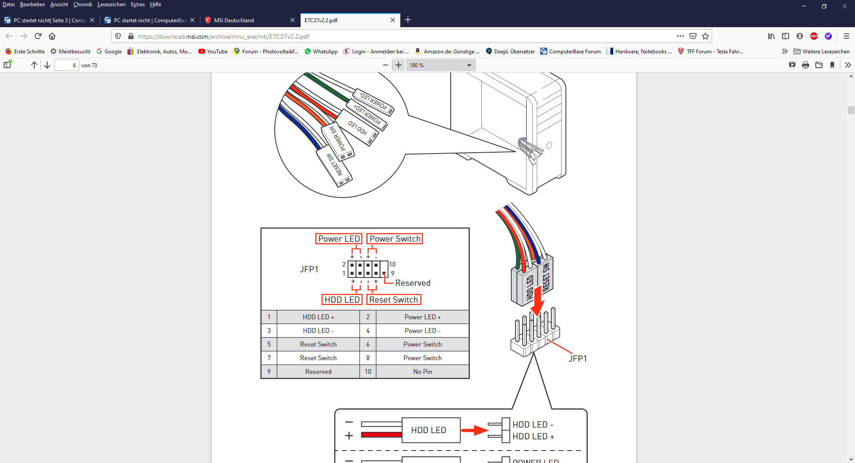Open YouTube bookmark
The width and height of the screenshot is (855, 463).
(x=213, y=51)
